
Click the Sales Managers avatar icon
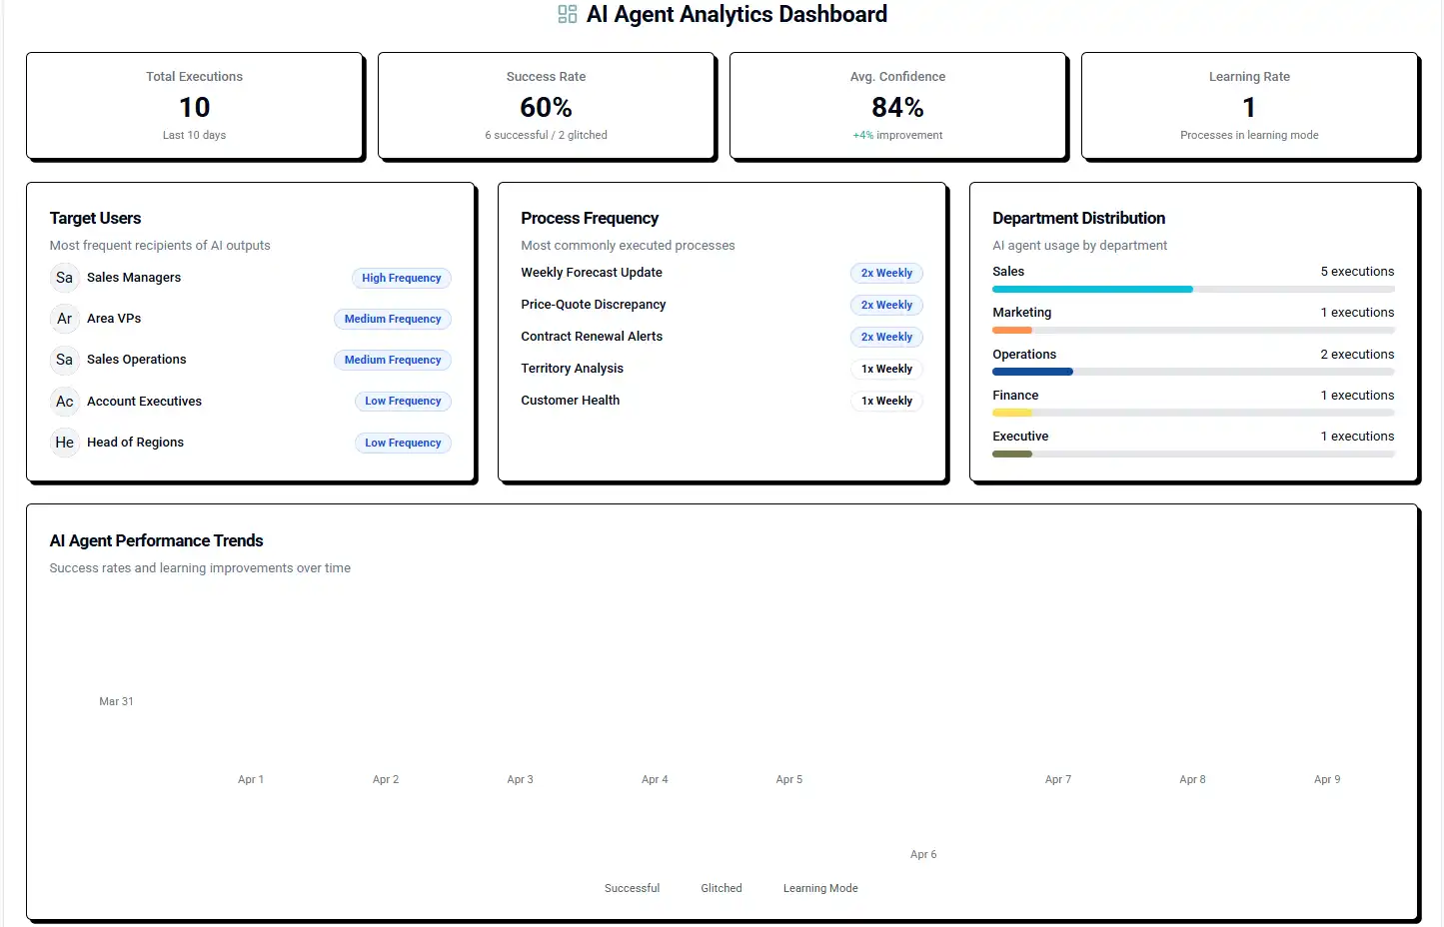65,278
